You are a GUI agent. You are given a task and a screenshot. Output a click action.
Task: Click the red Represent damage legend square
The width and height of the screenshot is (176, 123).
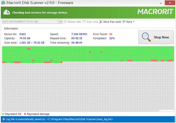tap(25, 114)
